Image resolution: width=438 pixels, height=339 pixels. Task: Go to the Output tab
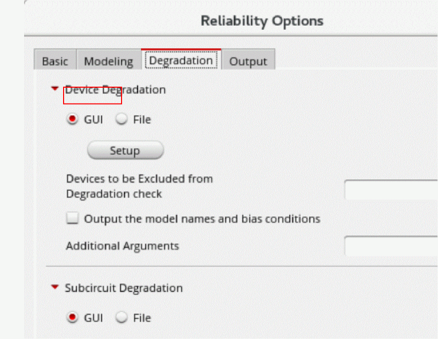pos(248,61)
